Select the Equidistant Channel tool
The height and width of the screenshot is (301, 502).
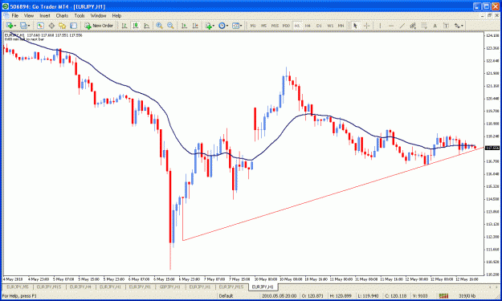point(413,26)
